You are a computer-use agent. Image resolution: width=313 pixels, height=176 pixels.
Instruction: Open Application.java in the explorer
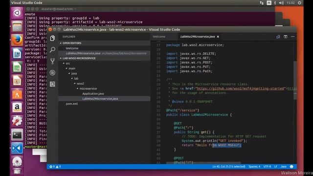(x=93, y=93)
